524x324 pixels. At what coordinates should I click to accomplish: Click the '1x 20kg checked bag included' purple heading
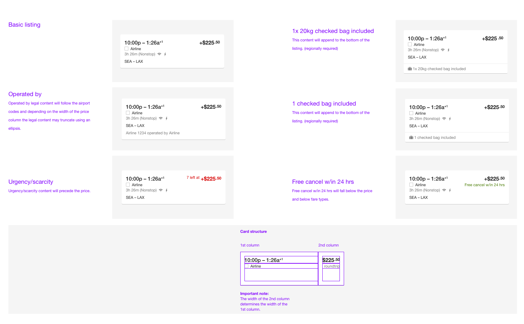tap(333, 31)
